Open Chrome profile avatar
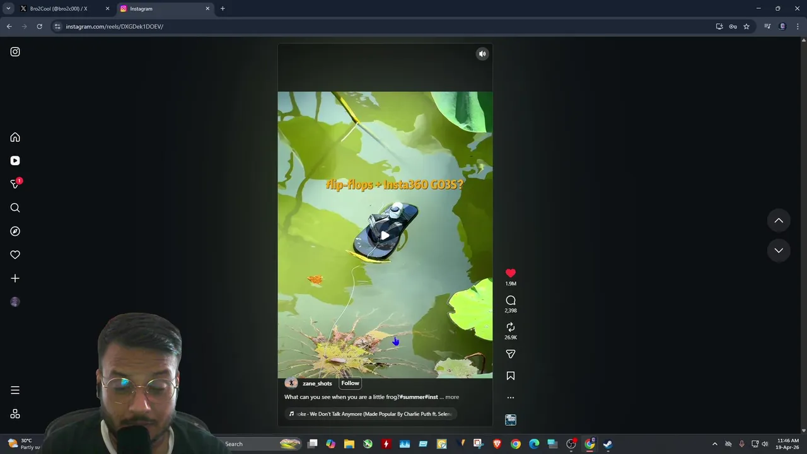The height and width of the screenshot is (454, 807). pos(782,26)
